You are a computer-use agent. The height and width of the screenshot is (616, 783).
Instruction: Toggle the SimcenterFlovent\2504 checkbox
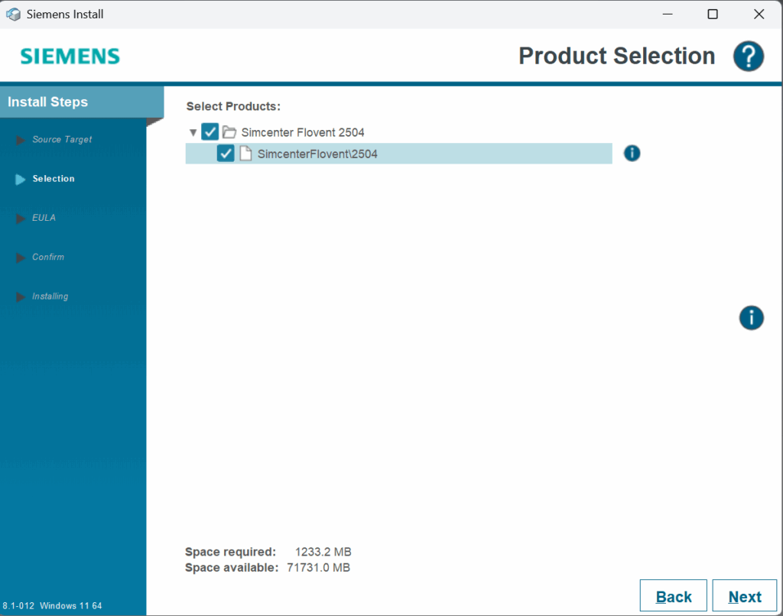pos(226,154)
